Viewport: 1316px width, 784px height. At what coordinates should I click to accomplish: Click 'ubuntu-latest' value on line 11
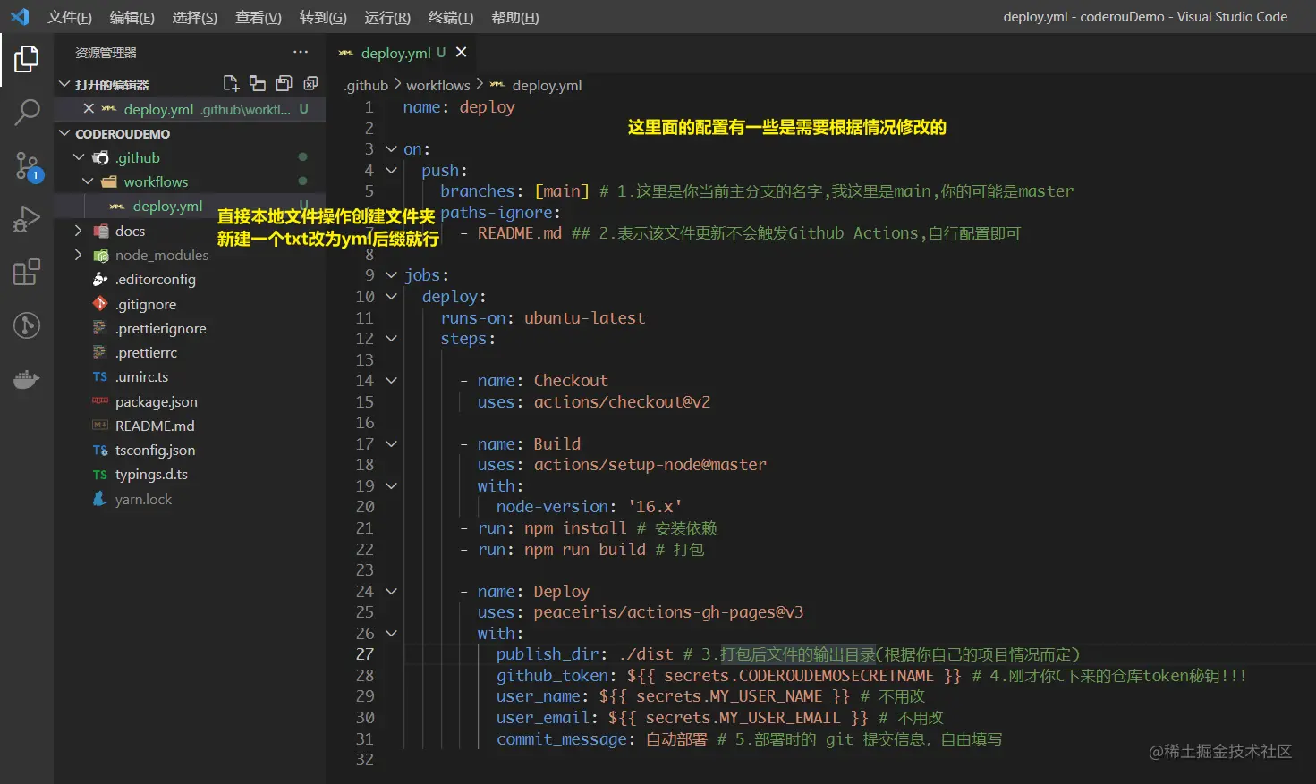tap(584, 317)
